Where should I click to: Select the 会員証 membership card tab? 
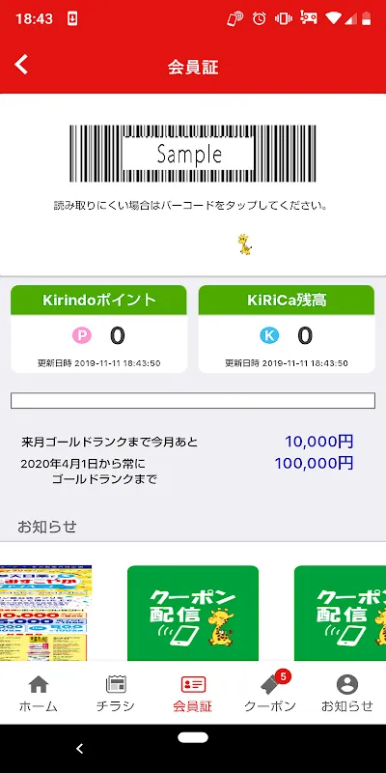click(x=193, y=694)
